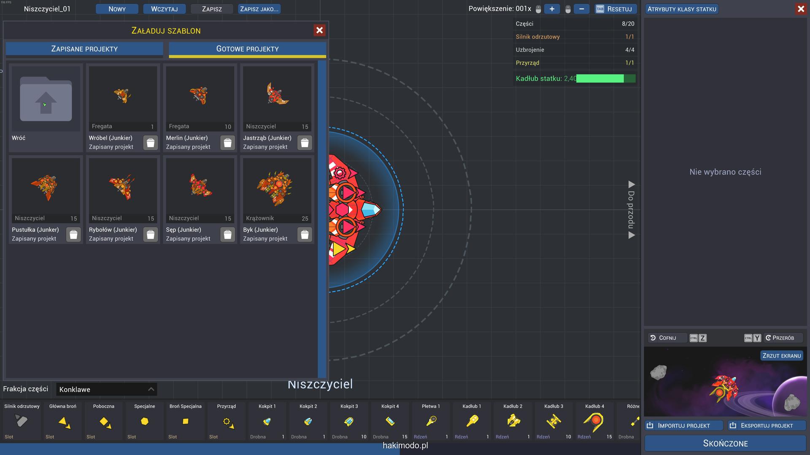Choose the Kadłub 4 hull part
Image resolution: width=810 pixels, height=455 pixels.
coord(594,421)
